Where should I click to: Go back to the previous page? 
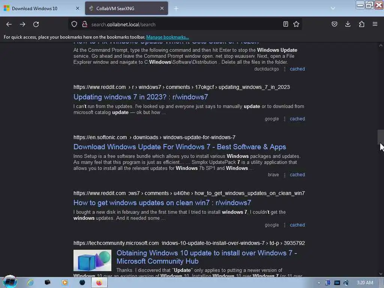(9, 24)
